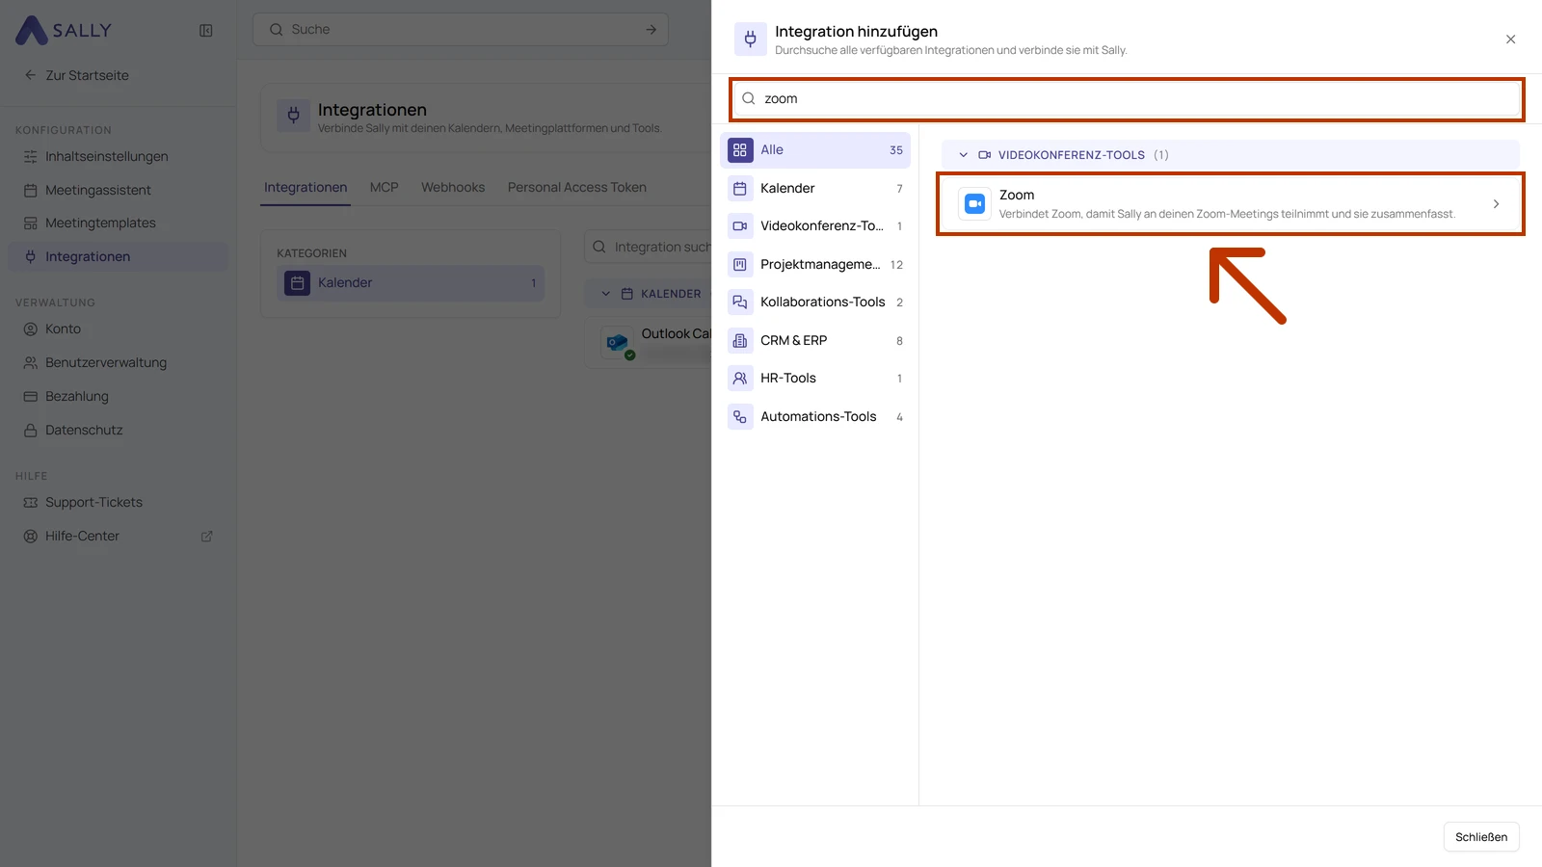Open Konto settings
Screen dimensions: 1542x867
pyautogui.click(x=118, y=329)
